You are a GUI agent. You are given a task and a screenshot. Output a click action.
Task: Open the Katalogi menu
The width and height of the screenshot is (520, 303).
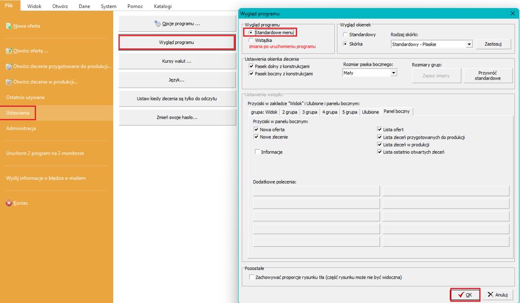[x=163, y=6]
